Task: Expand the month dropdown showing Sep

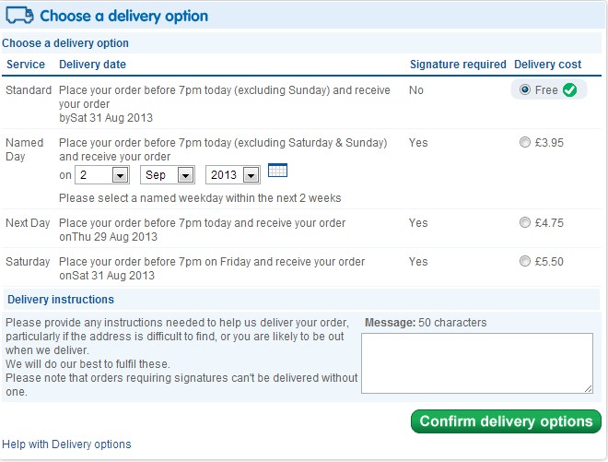Action: [168, 174]
